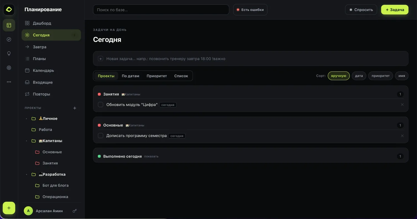Check off Дописать программу семестра task
Image resolution: width=417 pixels, height=219 pixels.
101,136
